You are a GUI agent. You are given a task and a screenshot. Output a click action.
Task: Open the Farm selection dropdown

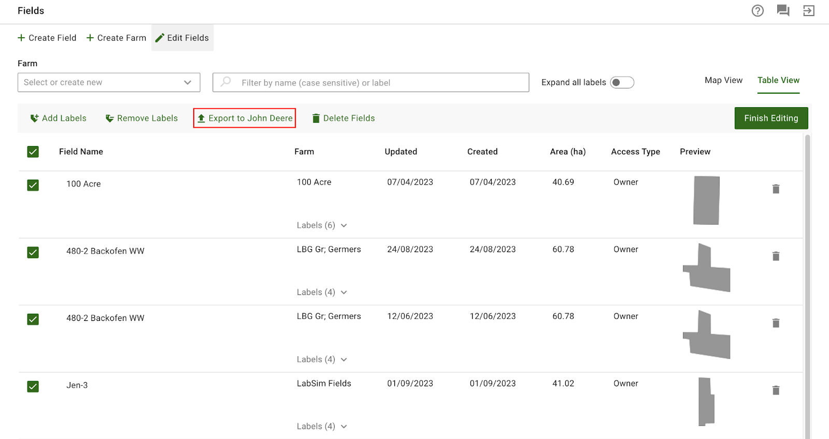[x=109, y=83]
